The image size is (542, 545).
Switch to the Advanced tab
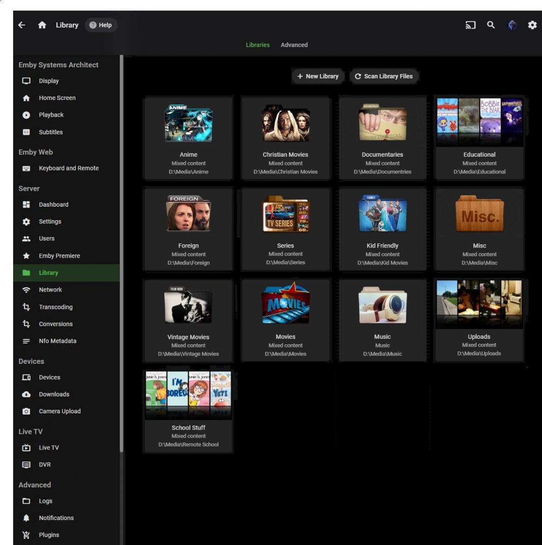coord(294,45)
